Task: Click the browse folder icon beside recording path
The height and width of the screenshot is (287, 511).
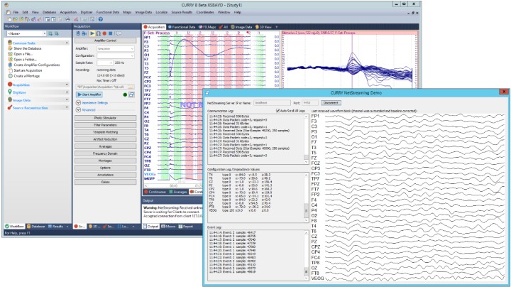Action: pos(131,87)
